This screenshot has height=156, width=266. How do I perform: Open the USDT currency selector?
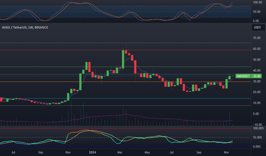point(258,28)
